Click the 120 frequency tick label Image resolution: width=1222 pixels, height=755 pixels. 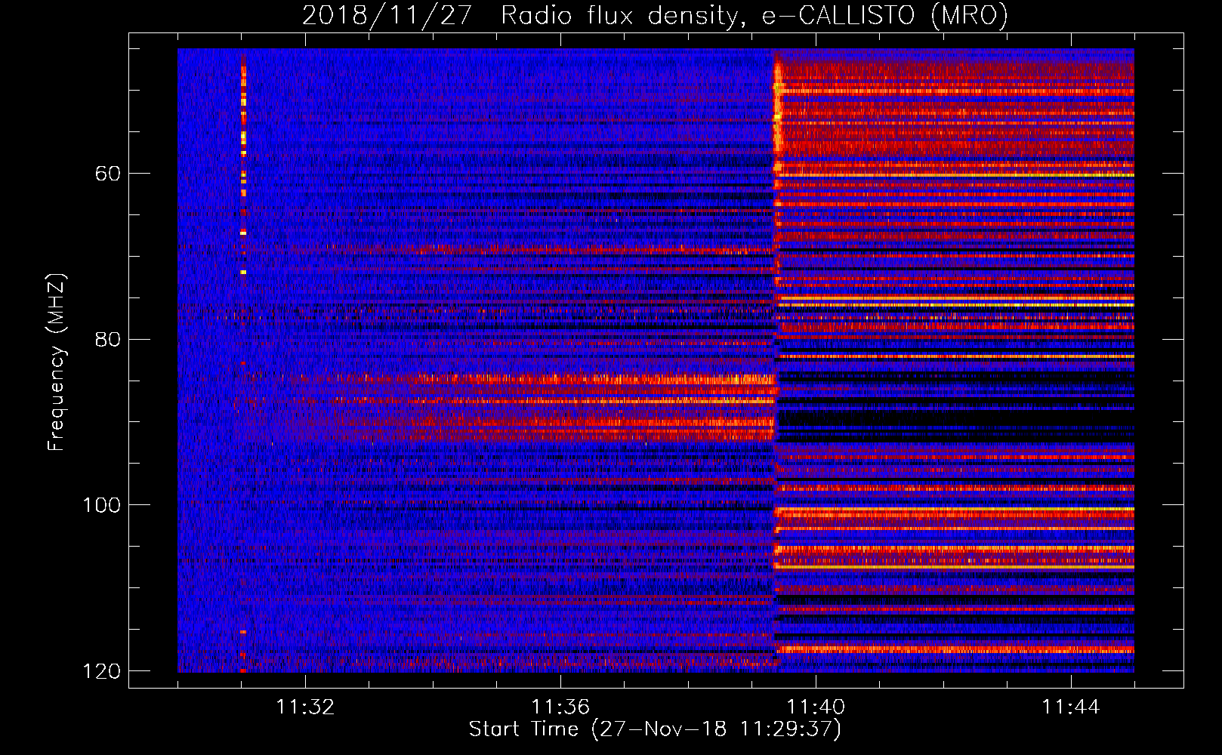102,671
